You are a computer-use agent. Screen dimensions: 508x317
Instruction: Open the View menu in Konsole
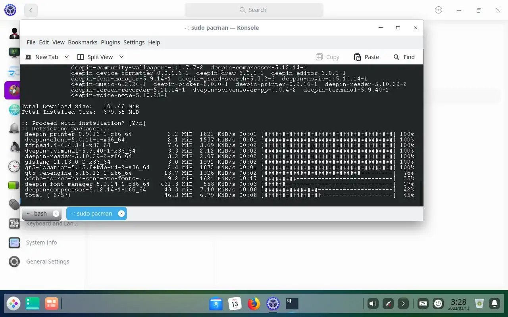pyautogui.click(x=58, y=42)
